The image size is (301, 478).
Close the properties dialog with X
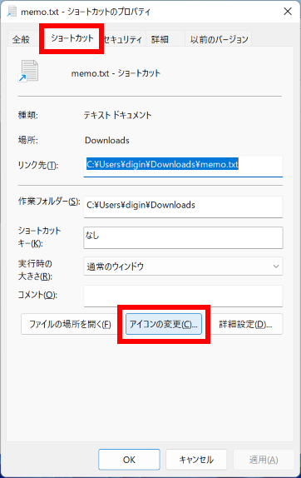coord(288,12)
